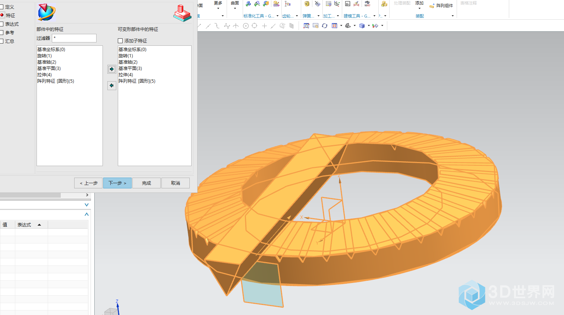Screen dimensions: 564x315
Task: Click the 值 column header
Action: point(7,225)
